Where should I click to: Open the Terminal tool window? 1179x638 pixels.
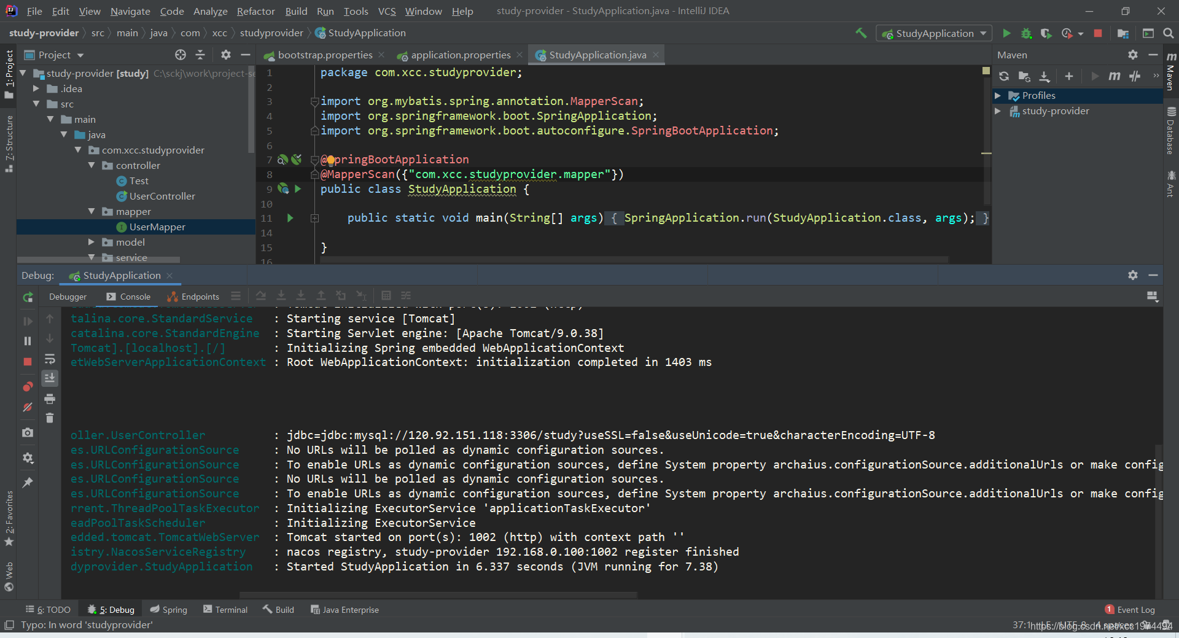pos(225,610)
